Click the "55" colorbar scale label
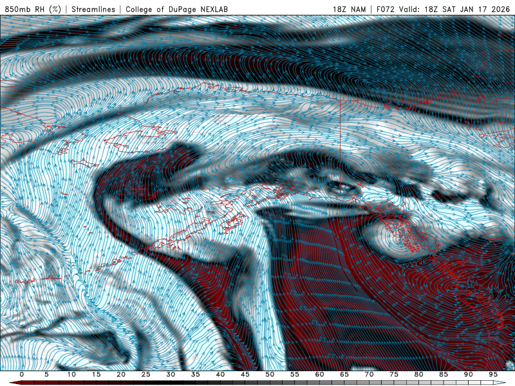 (295, 374)
